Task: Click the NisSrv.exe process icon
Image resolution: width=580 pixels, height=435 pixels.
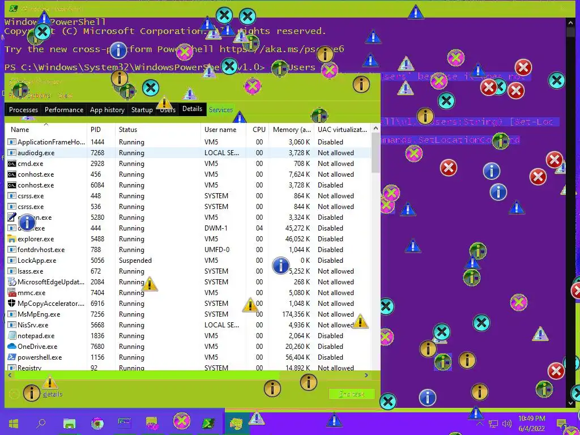Action: (12, 325)
